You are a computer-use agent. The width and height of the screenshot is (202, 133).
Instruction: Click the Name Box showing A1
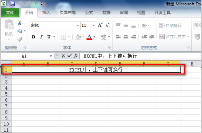click(x=25, y=56)
